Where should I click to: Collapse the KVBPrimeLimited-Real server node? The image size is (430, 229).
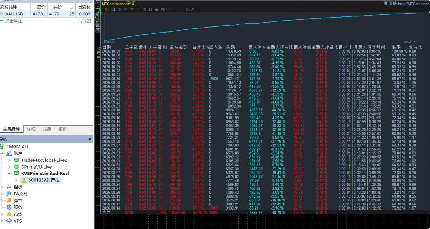9,173
